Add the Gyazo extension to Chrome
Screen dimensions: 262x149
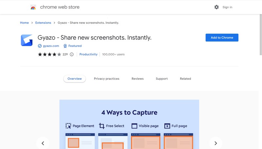pos(222,38)
